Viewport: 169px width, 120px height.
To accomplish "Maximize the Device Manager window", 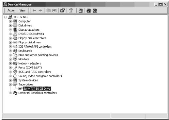I will pos(161,4).
